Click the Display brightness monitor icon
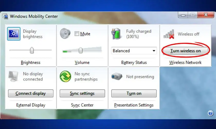The height and width of the screenshot is (129, 216). [14, 34]
